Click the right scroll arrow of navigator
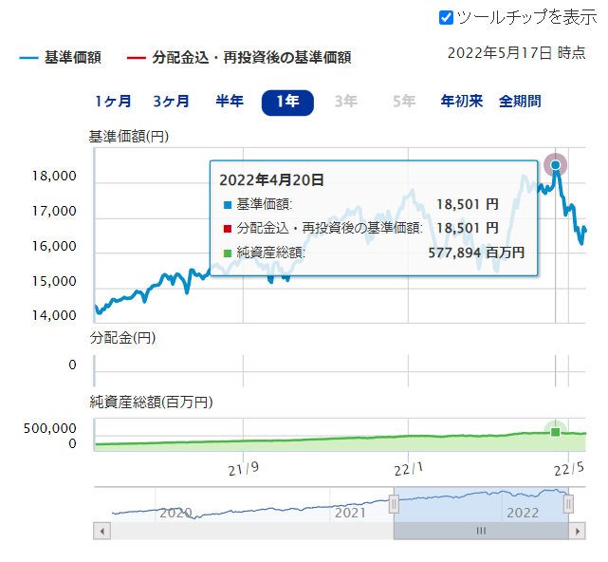 577,532
